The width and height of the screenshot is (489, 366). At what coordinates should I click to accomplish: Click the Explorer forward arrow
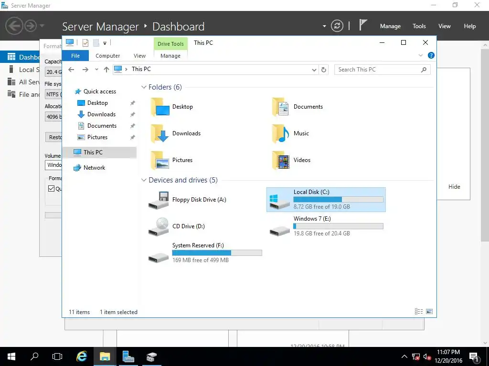[x=85, y=70]
